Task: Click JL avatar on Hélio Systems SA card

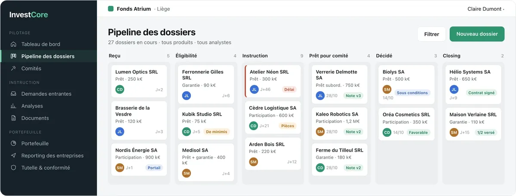Action: tap(454, 89)
